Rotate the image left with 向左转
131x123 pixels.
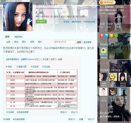click(x=35, y=67)
